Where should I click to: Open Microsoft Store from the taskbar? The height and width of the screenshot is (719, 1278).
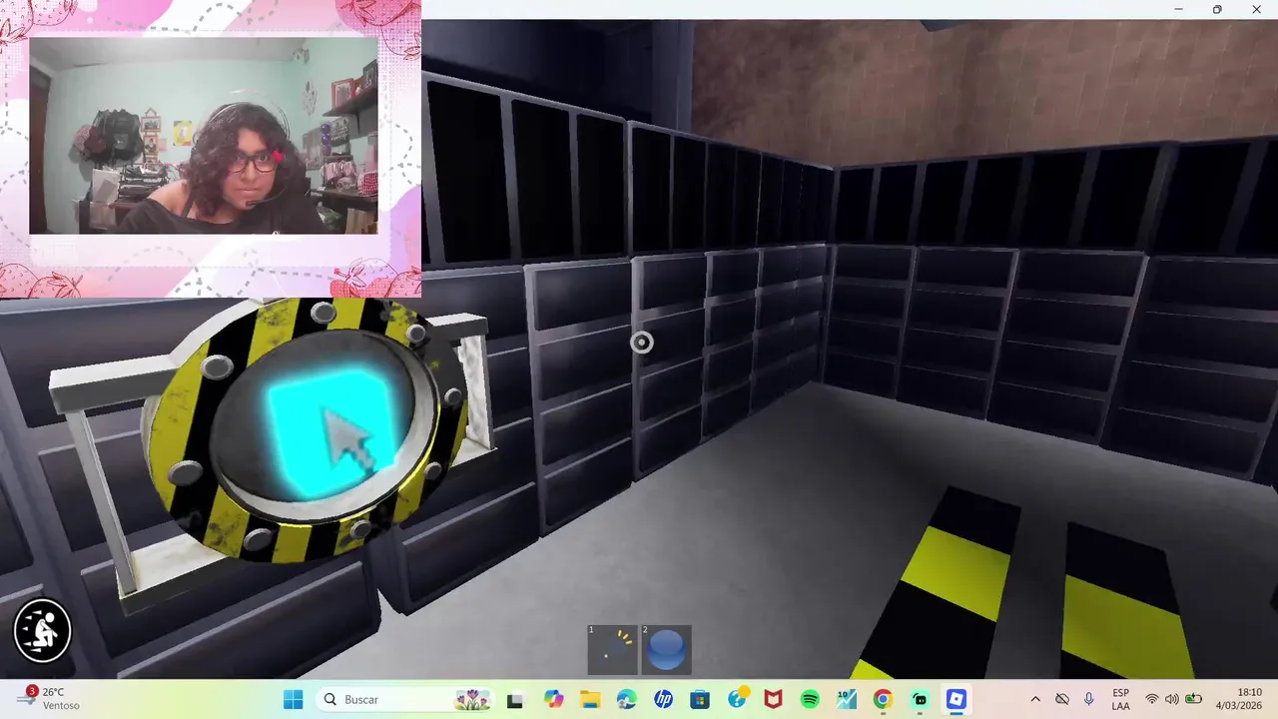click(700, 699)
